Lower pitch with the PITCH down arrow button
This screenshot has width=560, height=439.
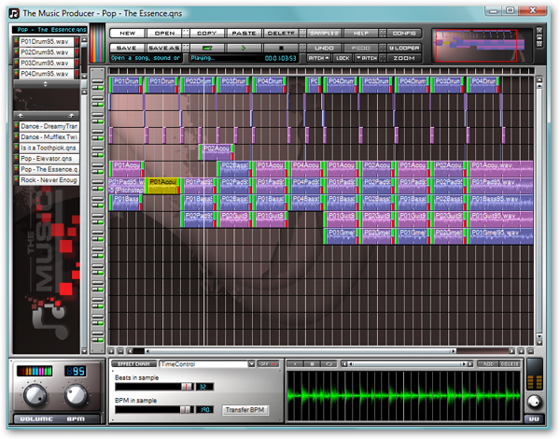pyautogui.click(x=367, y=58)
